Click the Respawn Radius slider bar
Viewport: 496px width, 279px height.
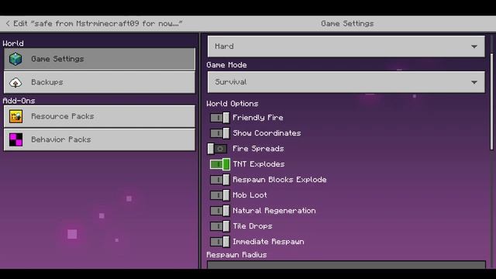tap(346, 265)
